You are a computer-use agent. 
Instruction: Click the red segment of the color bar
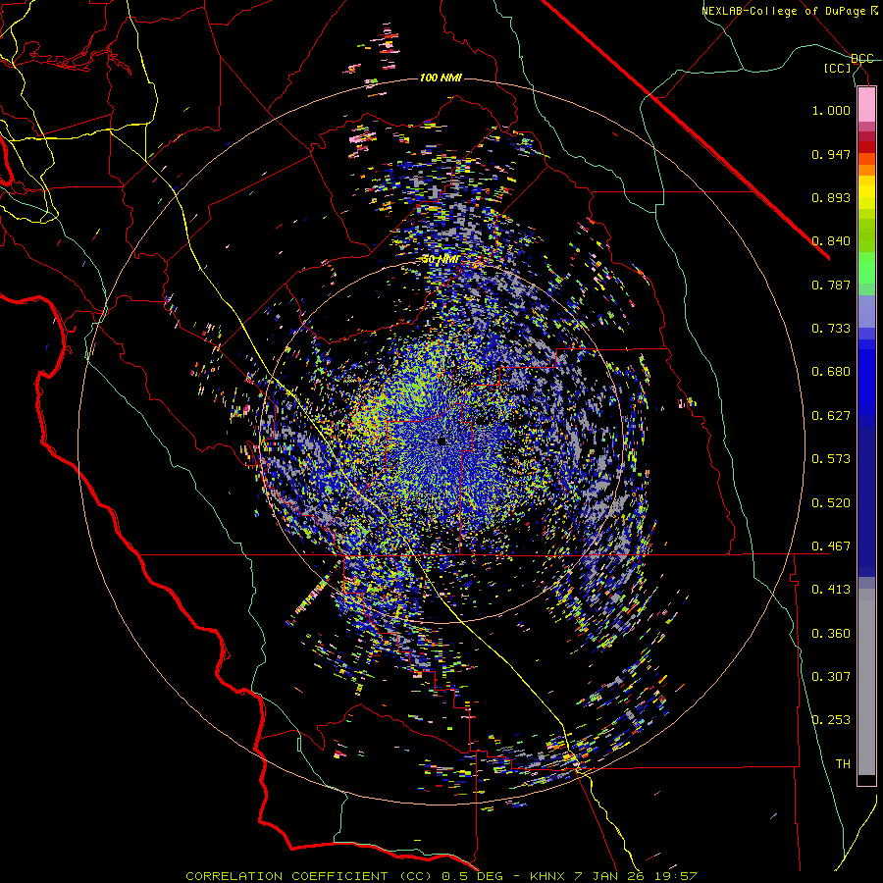pyautogui.click(x=866, y=147)
